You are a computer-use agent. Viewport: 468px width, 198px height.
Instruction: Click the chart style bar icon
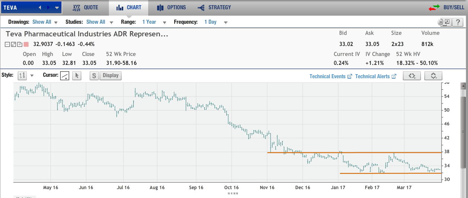click(x=22, y=76)
